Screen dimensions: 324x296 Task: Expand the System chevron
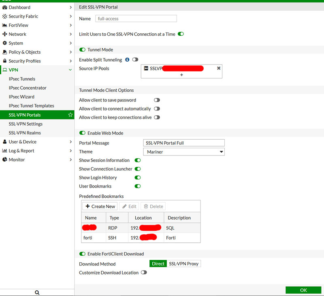click(x=70, y=43)
